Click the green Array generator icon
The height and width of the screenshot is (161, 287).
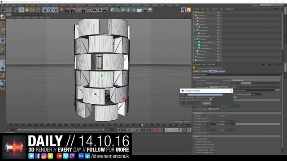tap(129, 10)
